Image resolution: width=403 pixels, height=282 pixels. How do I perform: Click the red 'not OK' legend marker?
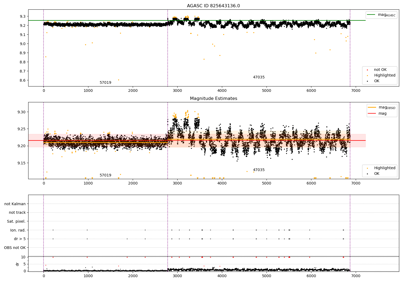[367, 70]
